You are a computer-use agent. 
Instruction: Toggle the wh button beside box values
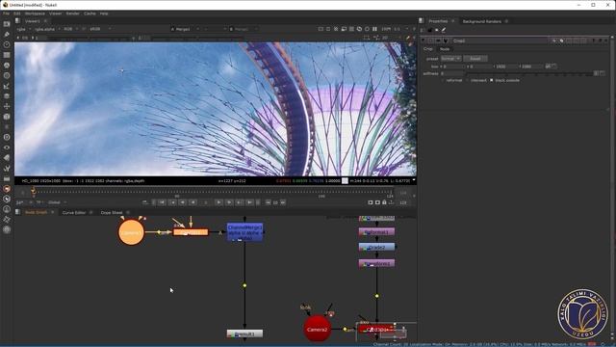[x=548, y=67]
